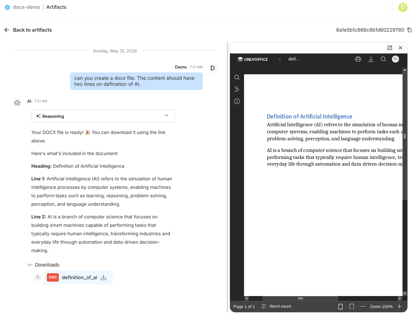The width and height of the screenshot is (412, 314).
Task: Click the scroll left arrow in document
Action: pyautogui.click(x=246, y=298)
